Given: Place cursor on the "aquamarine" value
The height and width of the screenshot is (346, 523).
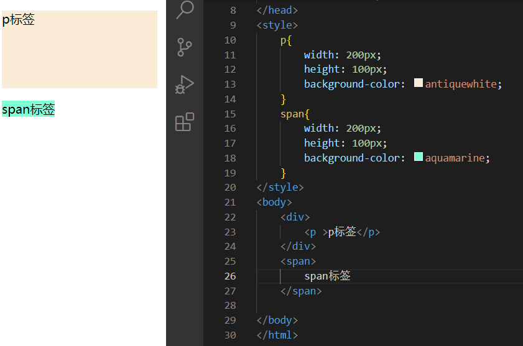Looking at the screenshot, I should [x=455, y=158].
